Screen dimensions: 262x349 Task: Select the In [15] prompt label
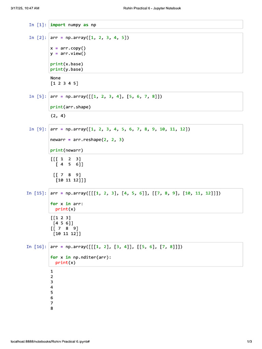pos(36,194)
